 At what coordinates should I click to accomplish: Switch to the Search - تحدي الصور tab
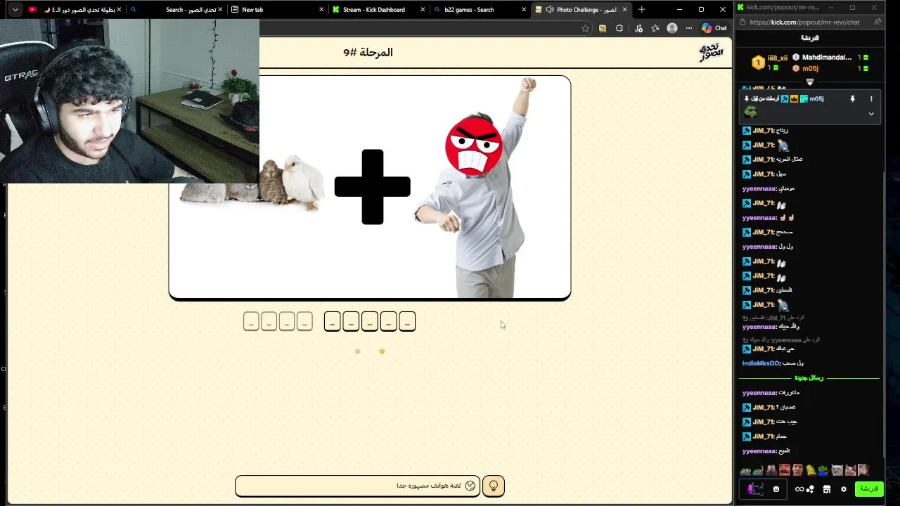point(176,10)
